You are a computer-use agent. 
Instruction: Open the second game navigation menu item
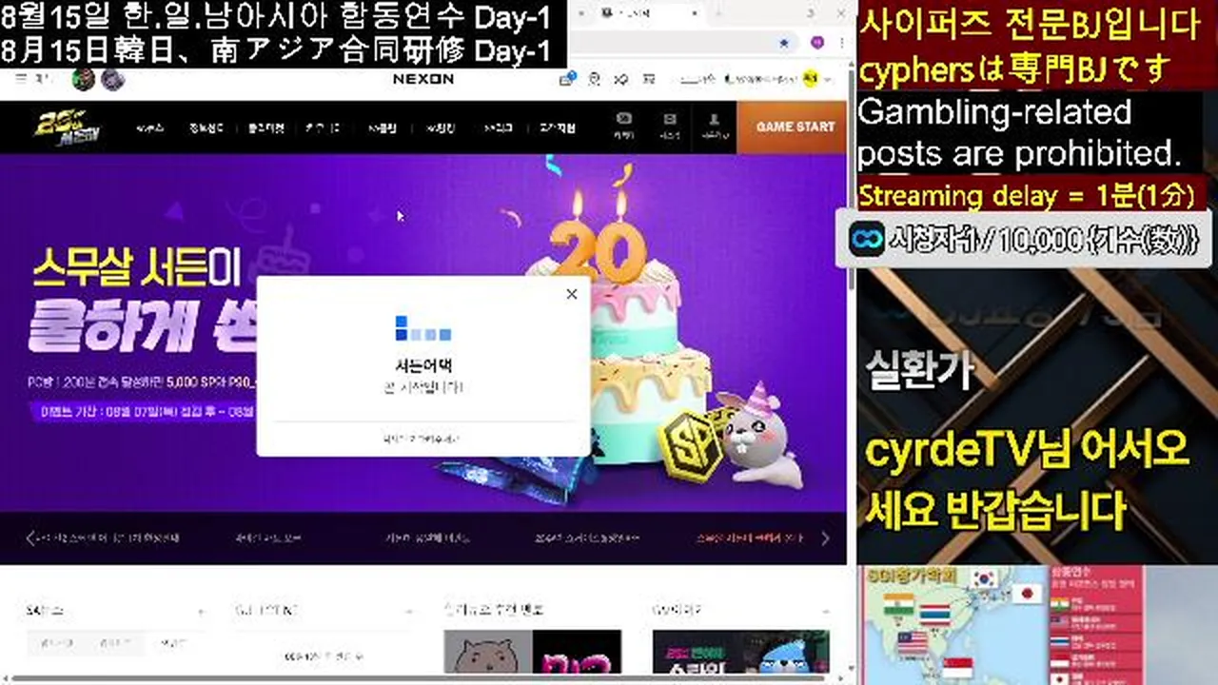click(x=206, y=127)
